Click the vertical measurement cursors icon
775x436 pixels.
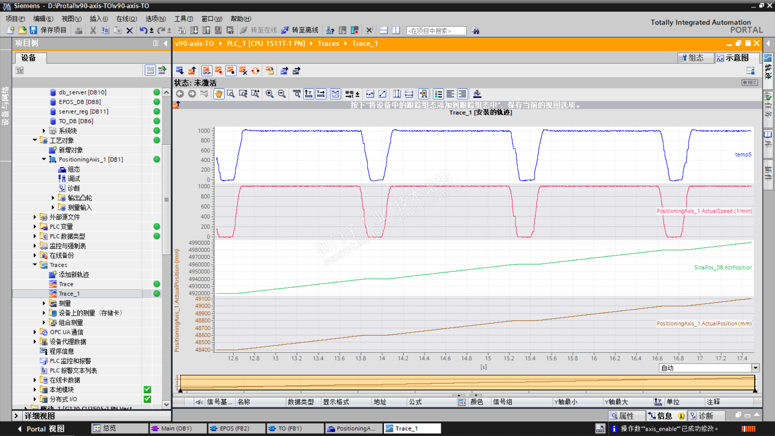pos(397,94)
